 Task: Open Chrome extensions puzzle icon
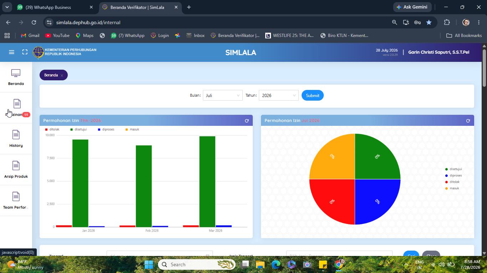(447, 22)
